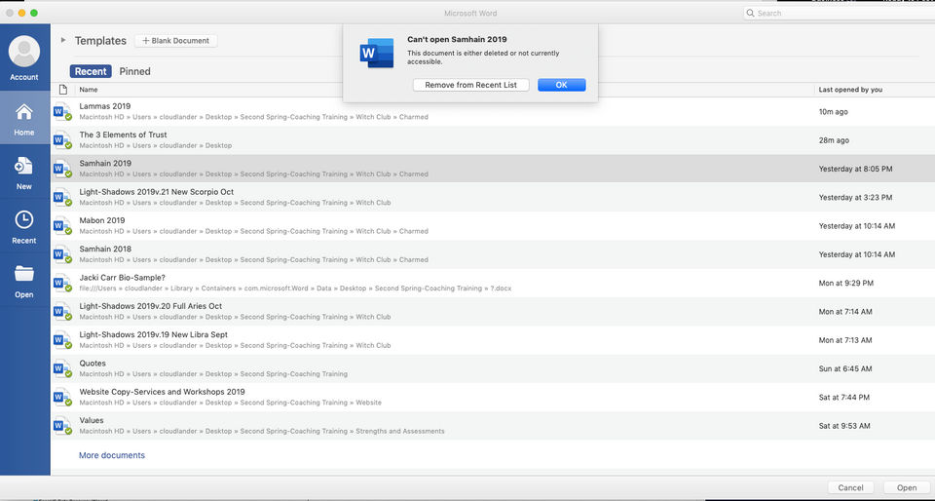The height and width of the screenshot is (501, 935).
Task: Select the Samhain 2018 document
Action: (105, 249)
